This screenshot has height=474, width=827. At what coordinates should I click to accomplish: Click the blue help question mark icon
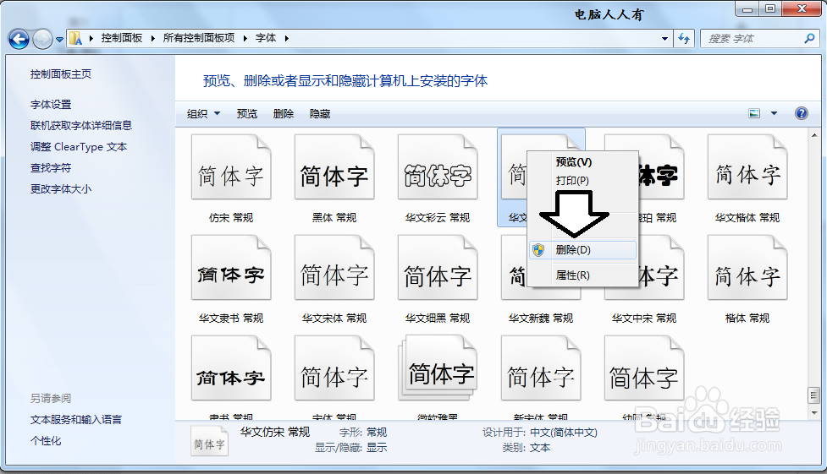(801, 113)
